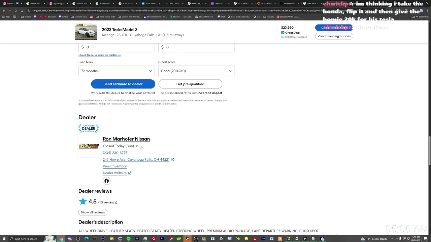
Task: Open the Dealer website link
Action: click(115, 173)
